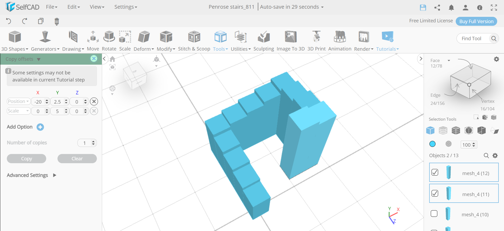Click the Share icon
The width and height of the screenshot is (504, 231).
[437, 8]
